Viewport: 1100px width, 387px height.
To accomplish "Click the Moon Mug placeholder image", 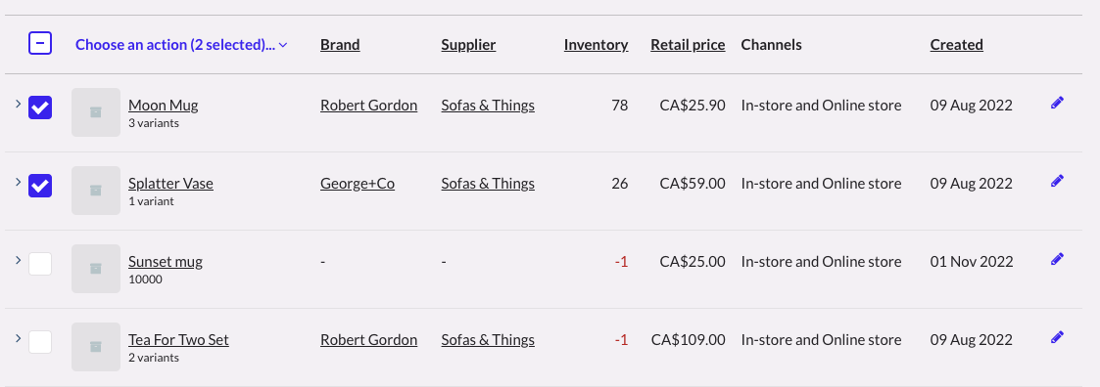I will click(x=96, y=112).
